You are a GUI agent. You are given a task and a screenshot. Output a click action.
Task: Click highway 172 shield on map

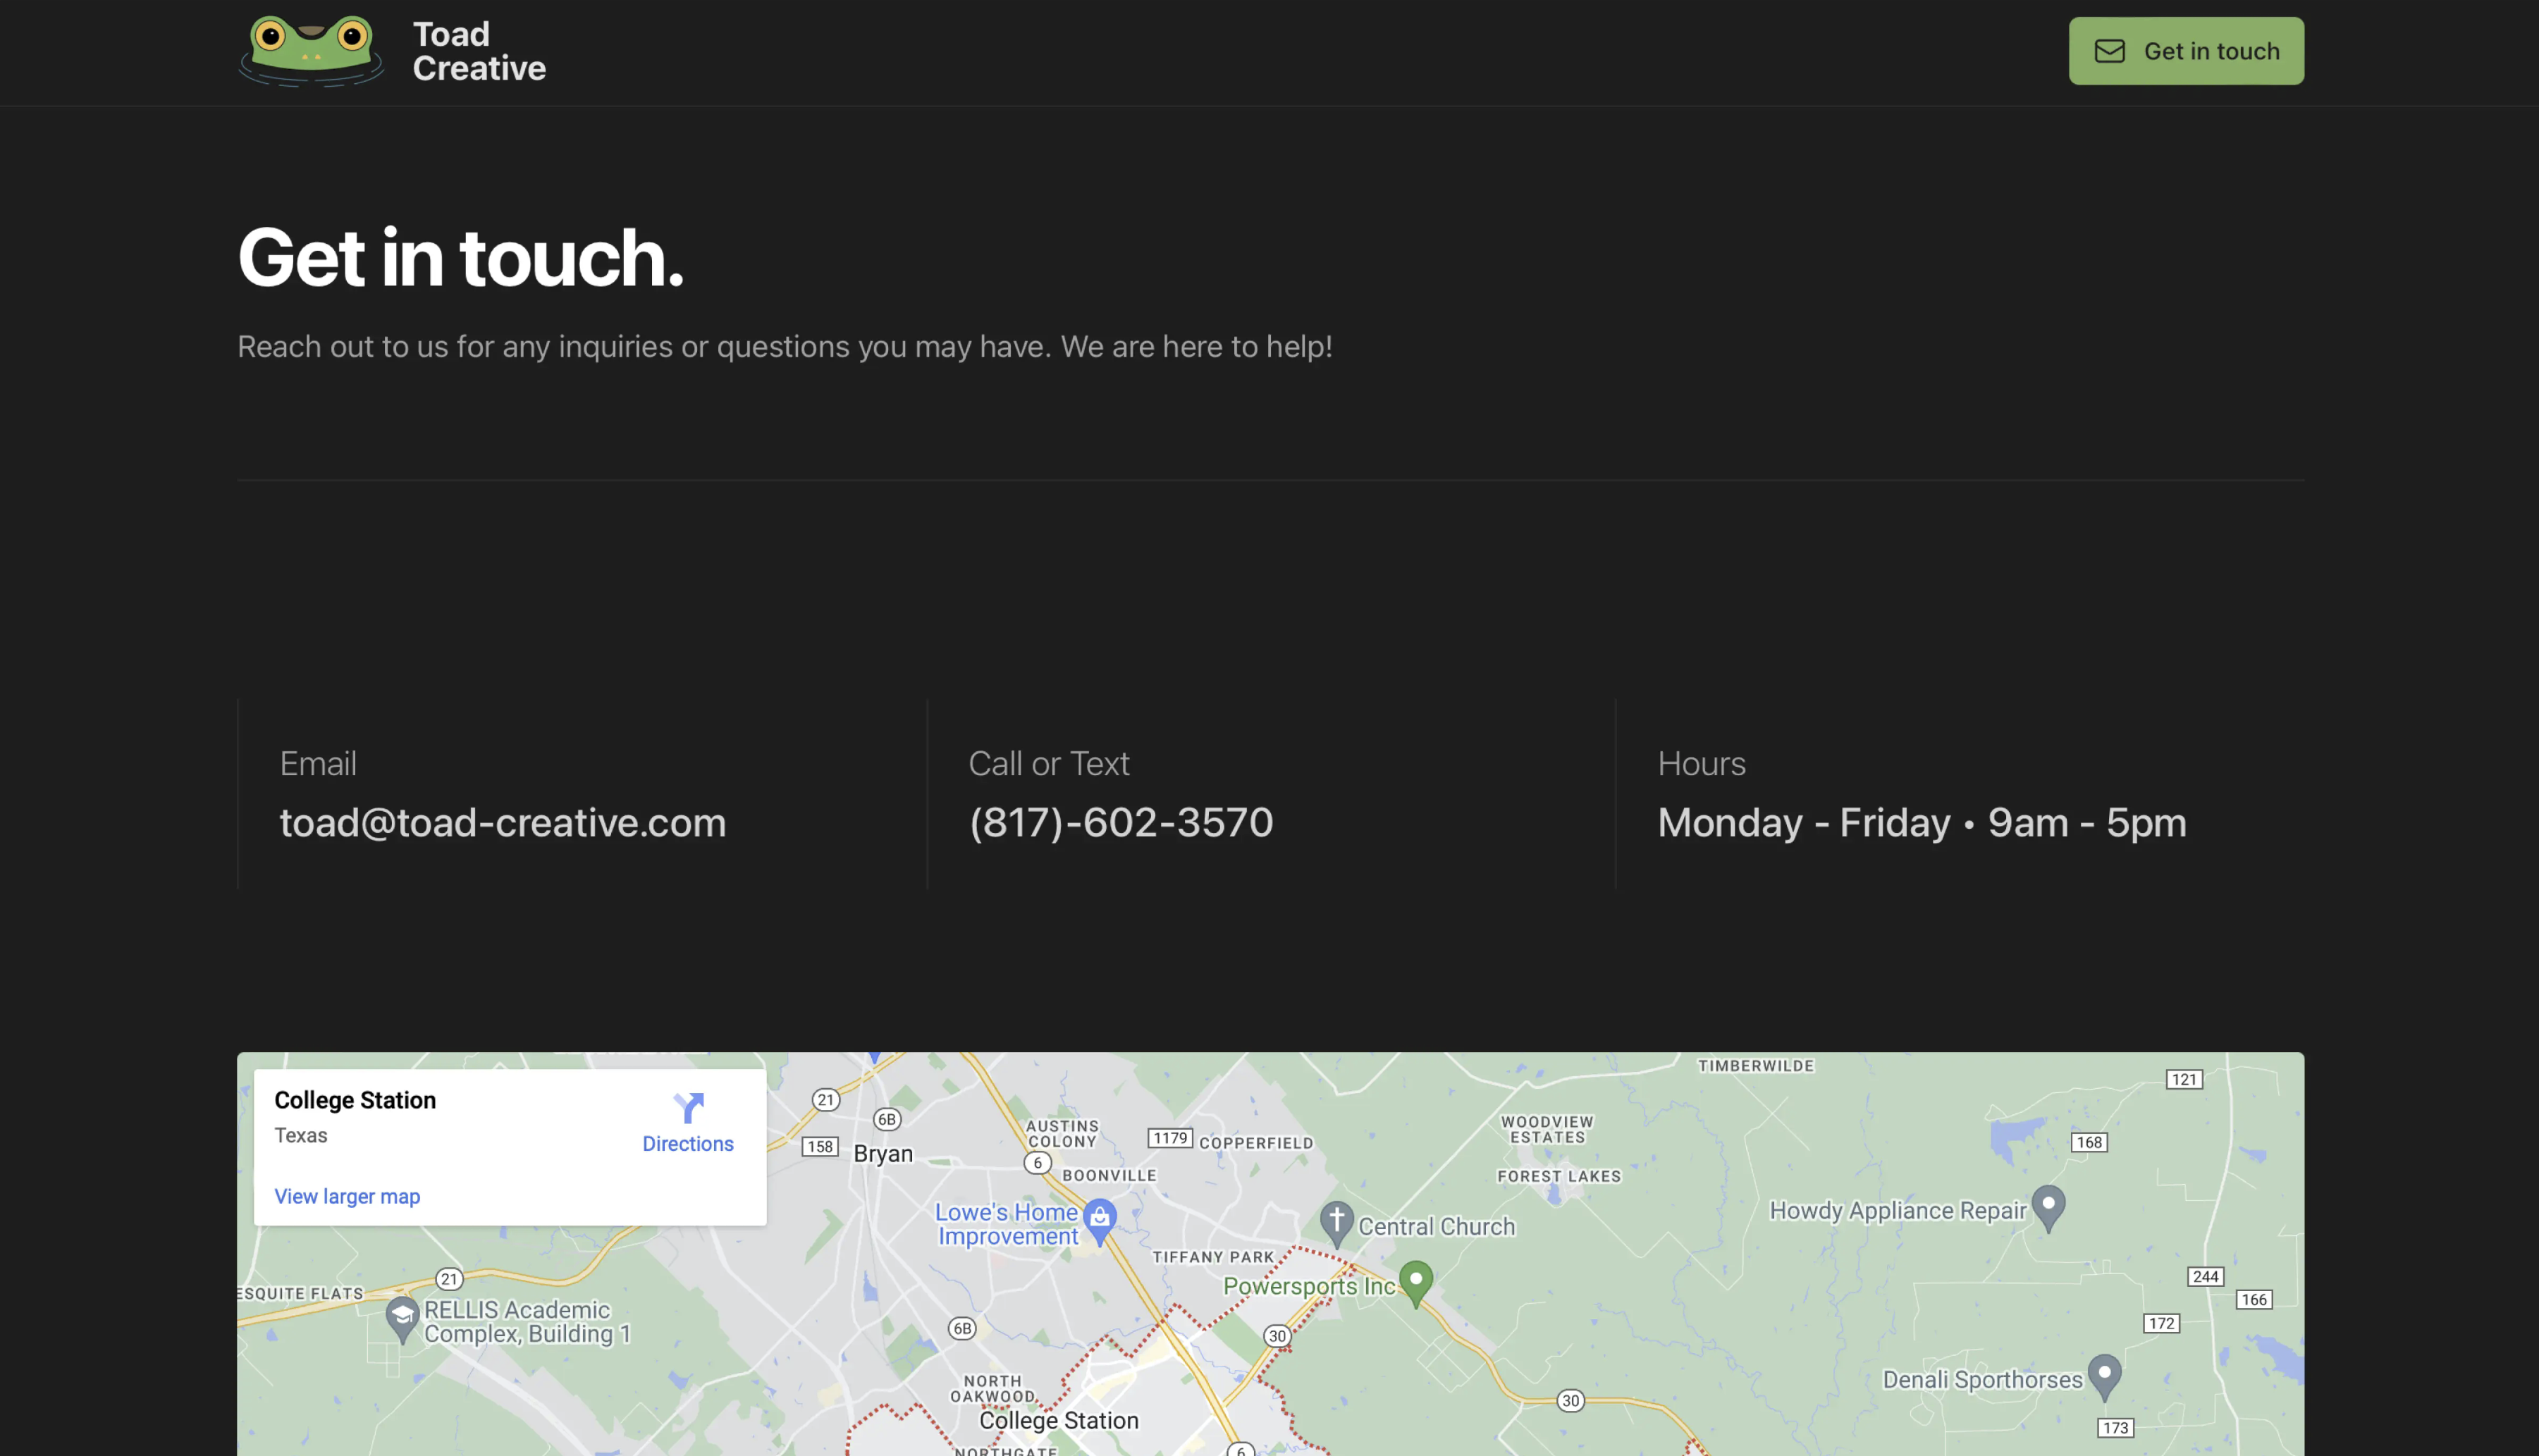(x=2162, y=1323)
